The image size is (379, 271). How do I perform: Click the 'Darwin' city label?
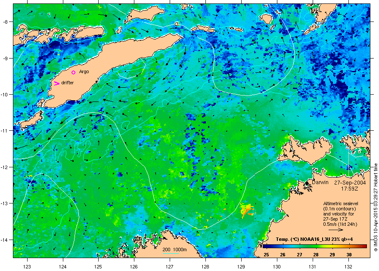click(320, 182)
